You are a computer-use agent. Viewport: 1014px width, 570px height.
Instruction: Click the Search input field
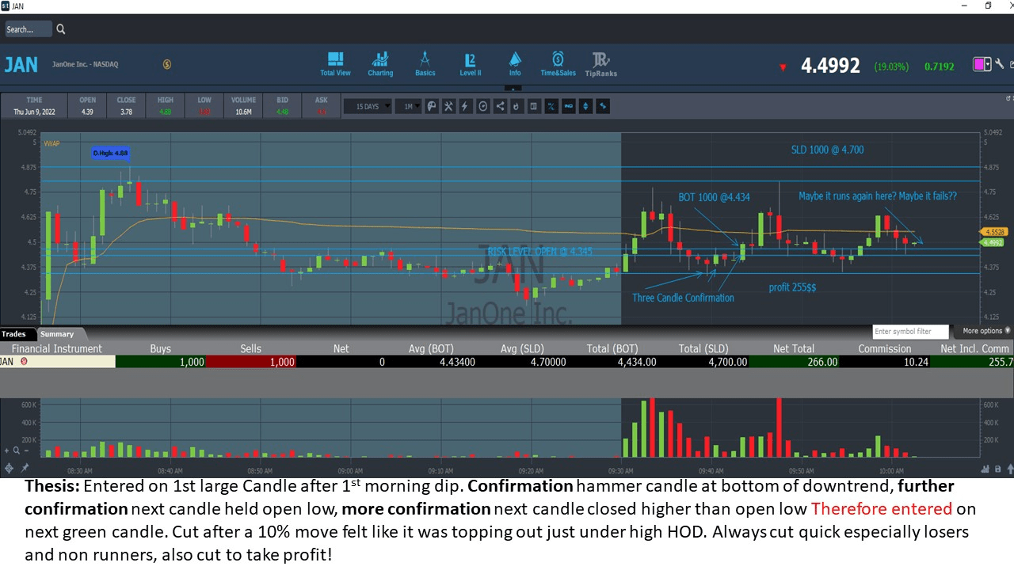[29, 29]
